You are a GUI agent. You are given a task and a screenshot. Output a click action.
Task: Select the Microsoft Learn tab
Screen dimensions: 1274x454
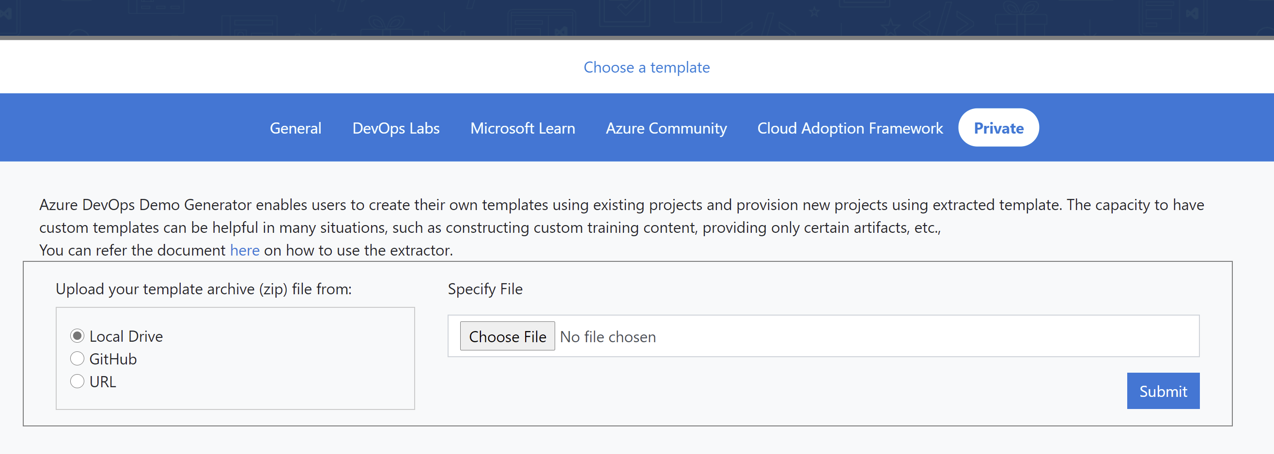522,128
